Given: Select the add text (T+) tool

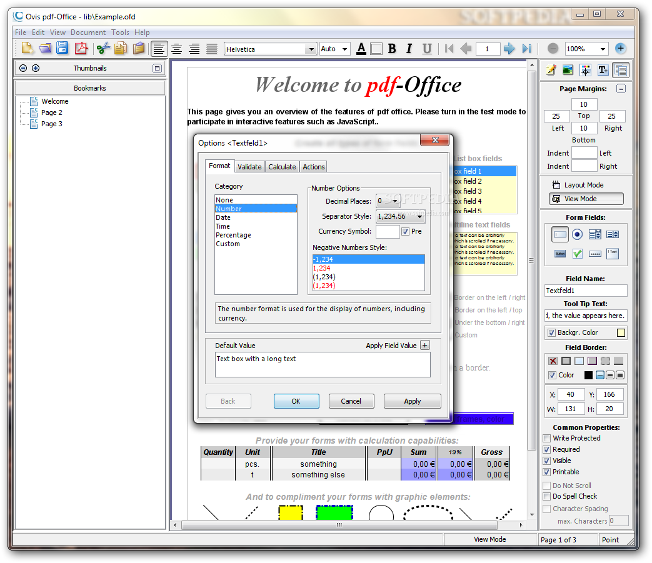Looking at the screenshot, I should [603, 70].
